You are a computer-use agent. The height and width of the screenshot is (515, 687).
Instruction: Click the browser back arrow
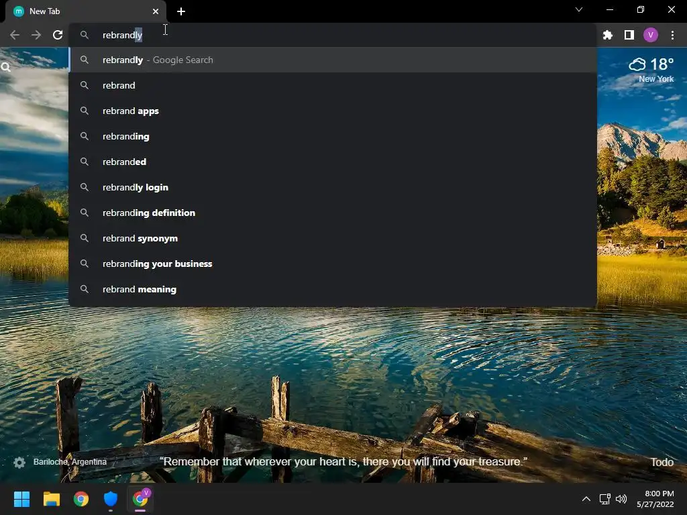15,35
